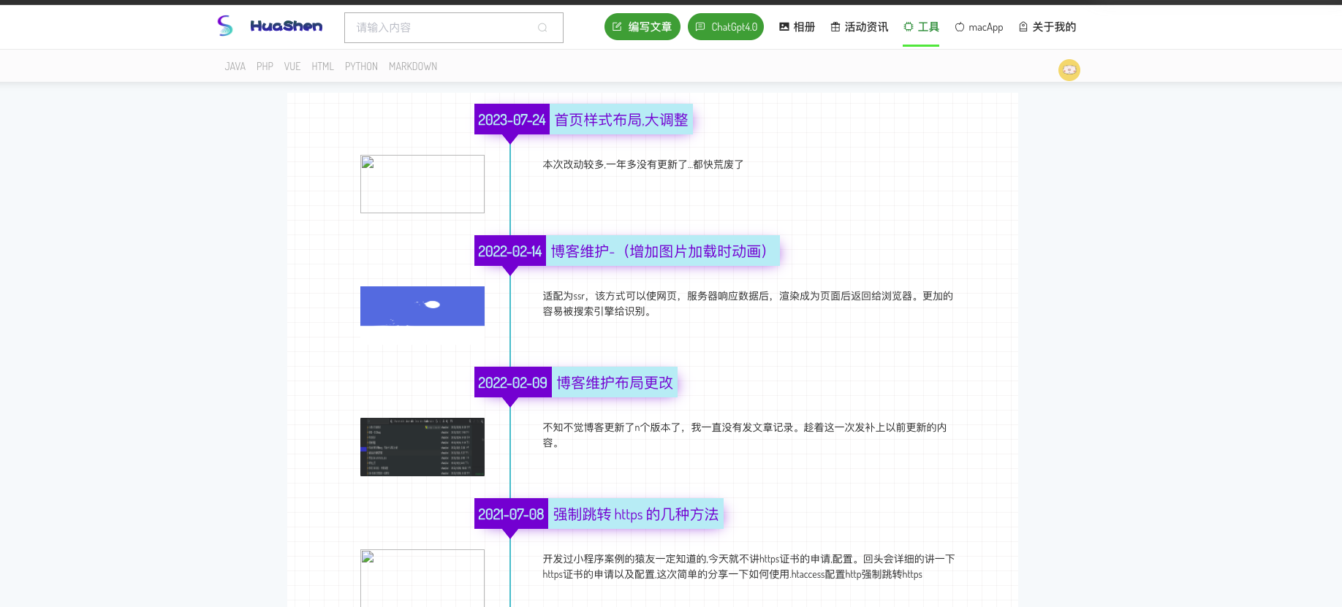Image resolution: width=1342 pixels, height=607 pixels.
Task: Click the profile icon beside 关于我的
Action: (1023, 27)
